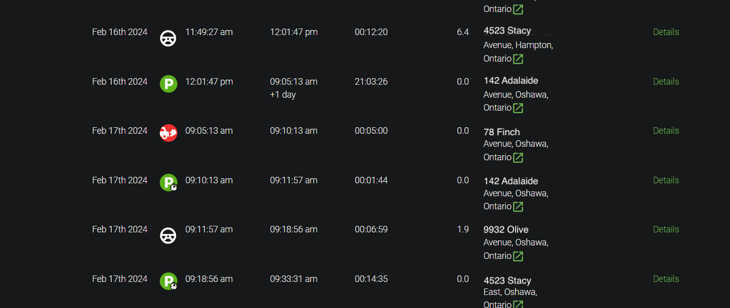Open external link for 142 Adalaide 00:01:44 row

(x=518, y=206)
